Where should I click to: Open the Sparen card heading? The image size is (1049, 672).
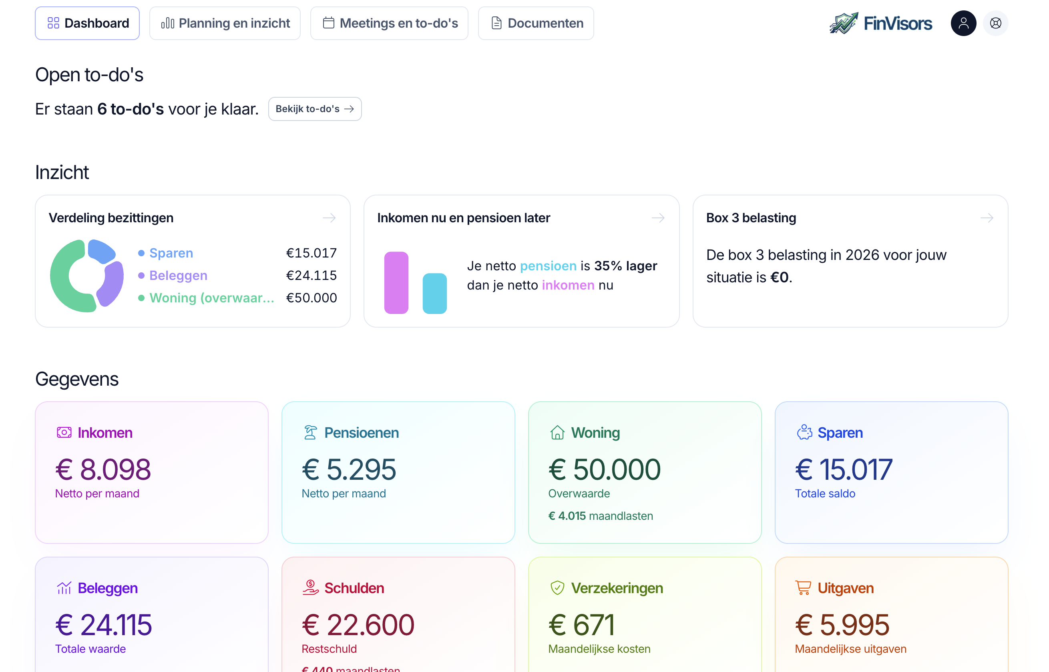840,433
